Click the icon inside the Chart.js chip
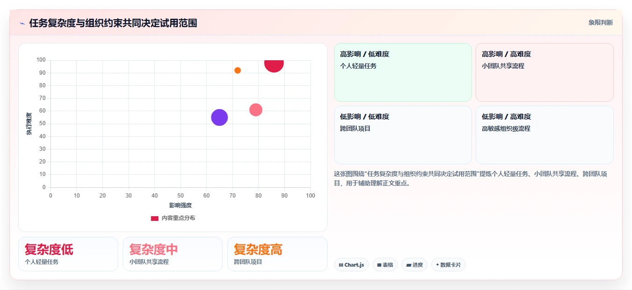This screenshot has width=632, height=290. pyautogui.click(x=341, y=265)
